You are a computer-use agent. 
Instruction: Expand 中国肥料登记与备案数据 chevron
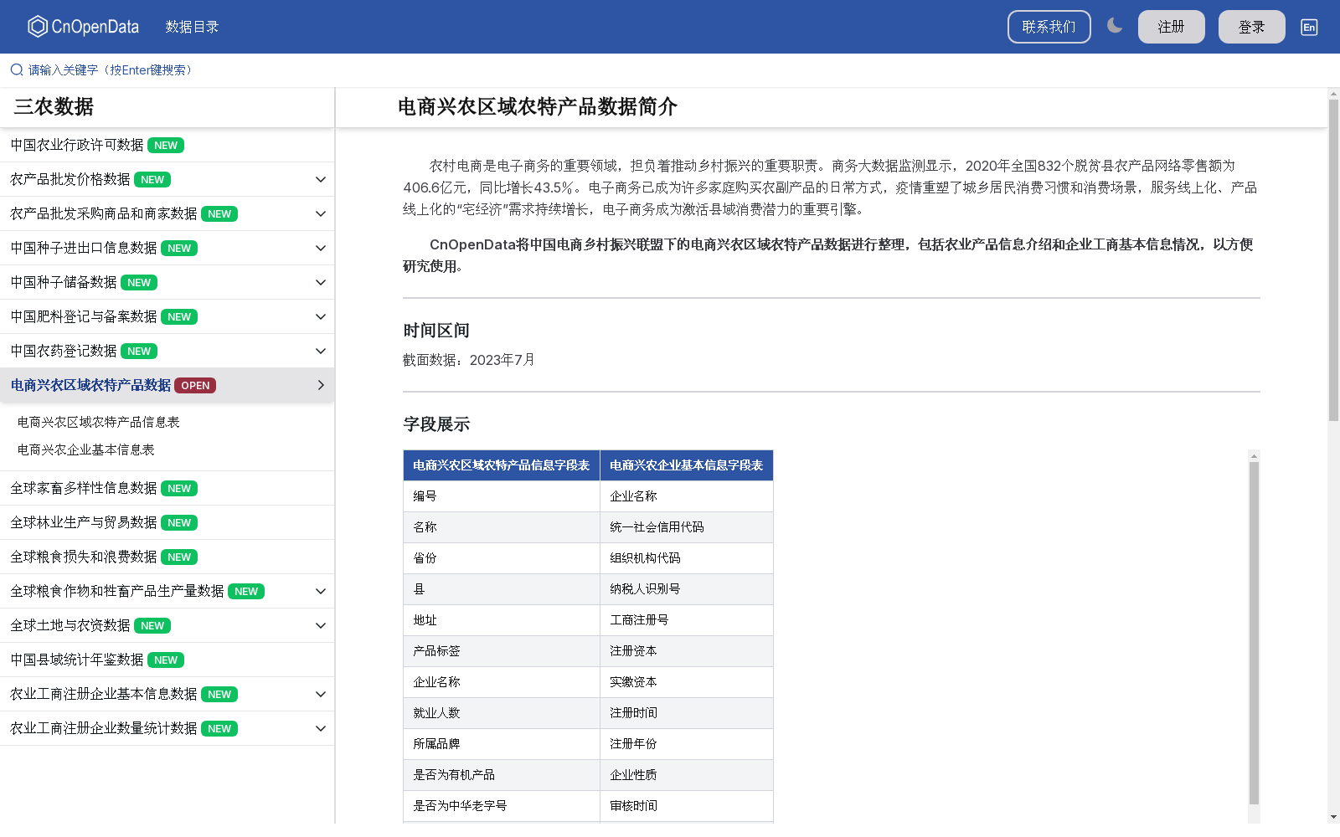click(320, 316)
